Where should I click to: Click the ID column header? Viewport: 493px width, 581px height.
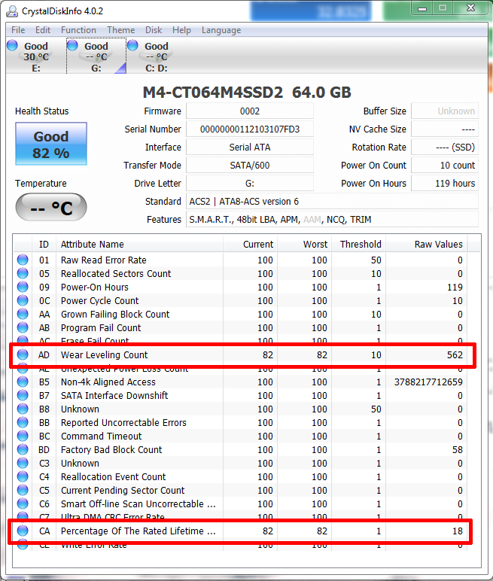pyautogui.click(x=44, y=244)
